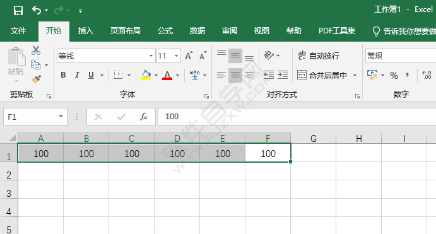Screen dimensions: 436x234
Task: Toggle Bold formatting
Action: click(x=63, y=75)
